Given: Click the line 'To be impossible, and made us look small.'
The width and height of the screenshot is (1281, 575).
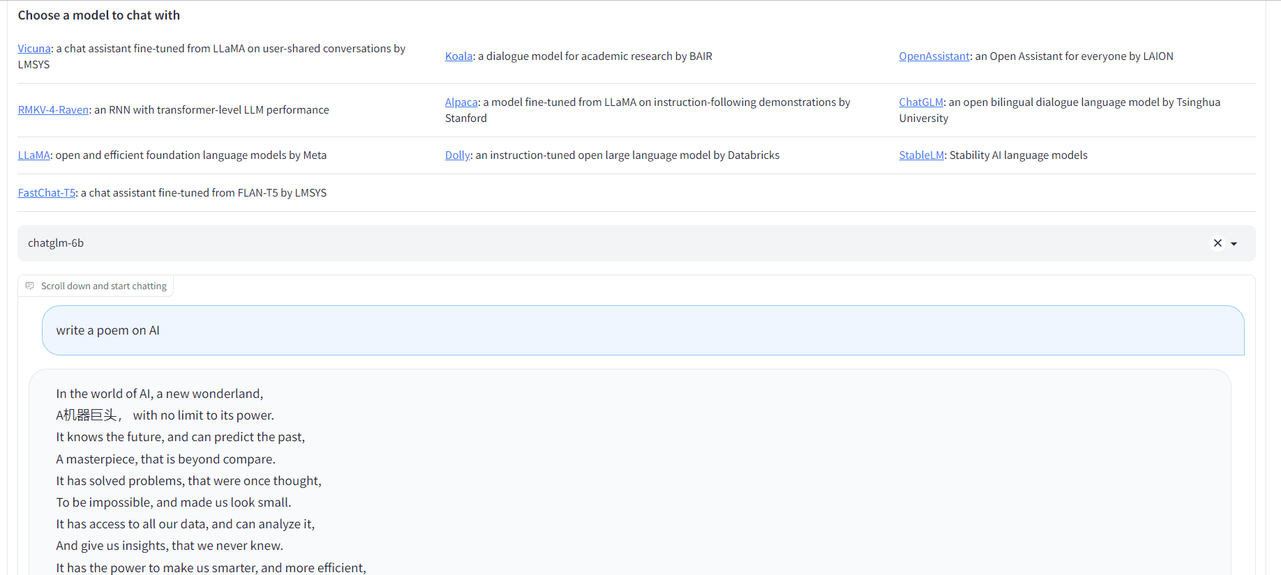Looking at the screenshot, I should [174, 503].
